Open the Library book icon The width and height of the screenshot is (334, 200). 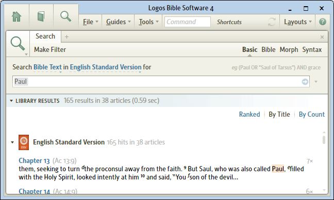click(41, 16)
